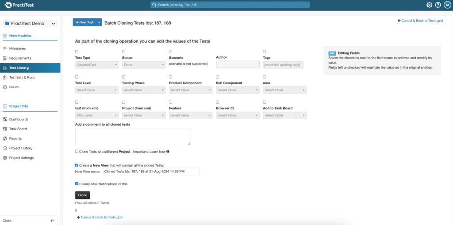
Task: Click the Milestones flag icon
Action: click(x=5, y=49)
